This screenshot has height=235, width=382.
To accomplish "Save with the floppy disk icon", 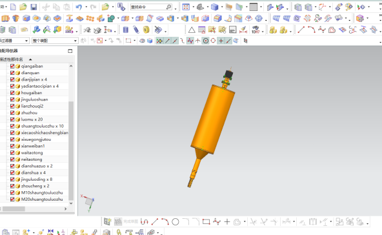I will 34,7.
